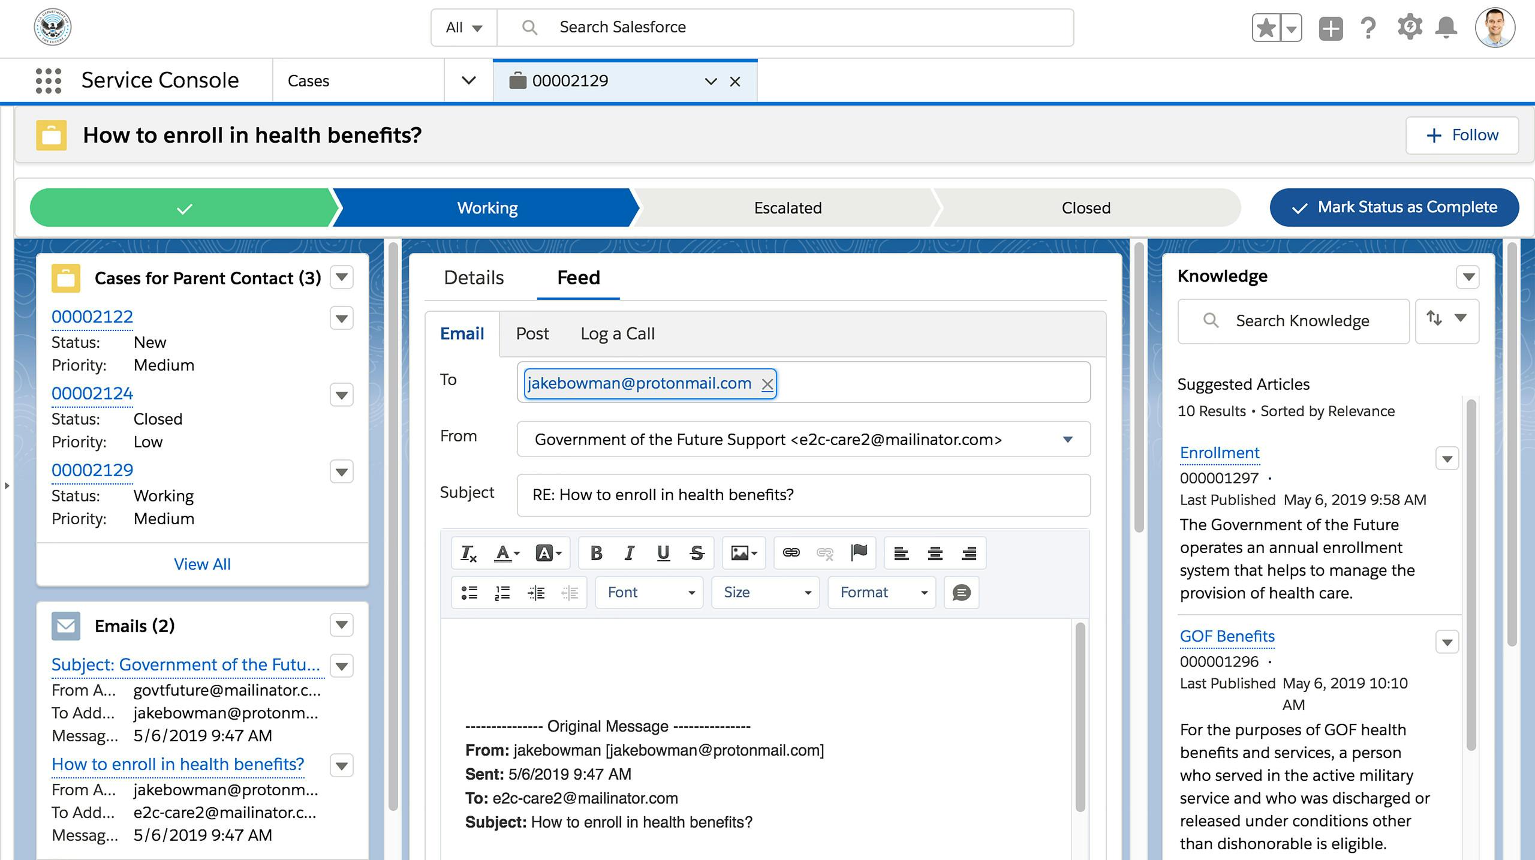Insert a numbered list

click(502, 593)
